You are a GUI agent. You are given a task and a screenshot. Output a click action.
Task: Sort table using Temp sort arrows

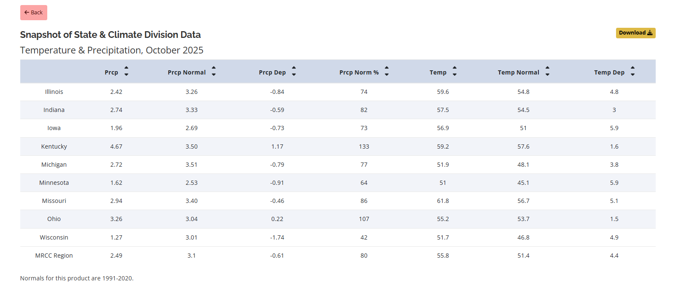[454, 71]
